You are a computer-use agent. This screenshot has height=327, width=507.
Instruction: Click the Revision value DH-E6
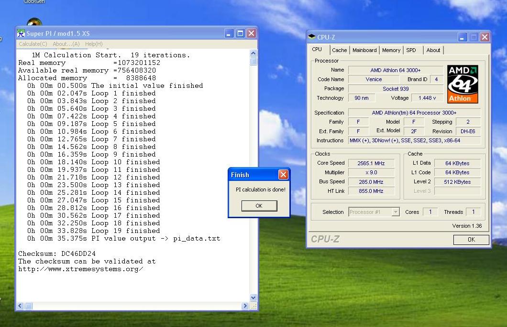tap(468, 131)
